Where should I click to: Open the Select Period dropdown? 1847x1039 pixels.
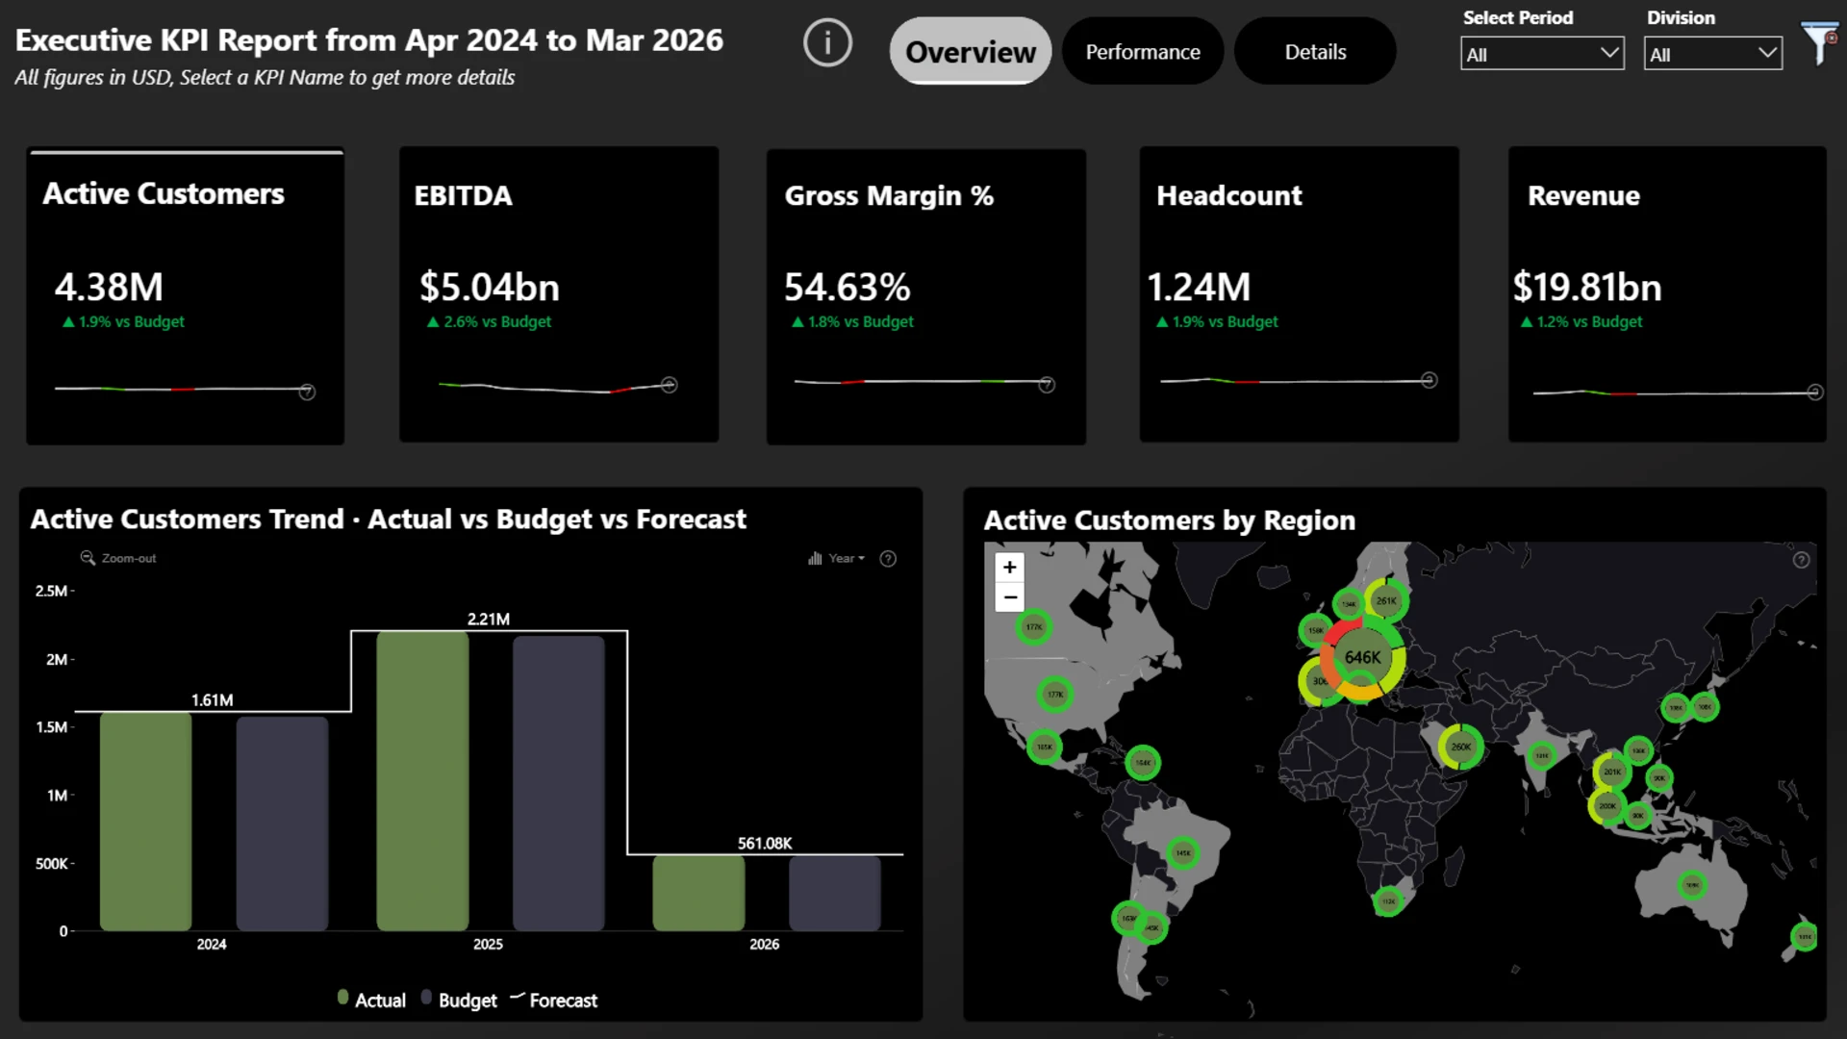[x=1541, y=54]
